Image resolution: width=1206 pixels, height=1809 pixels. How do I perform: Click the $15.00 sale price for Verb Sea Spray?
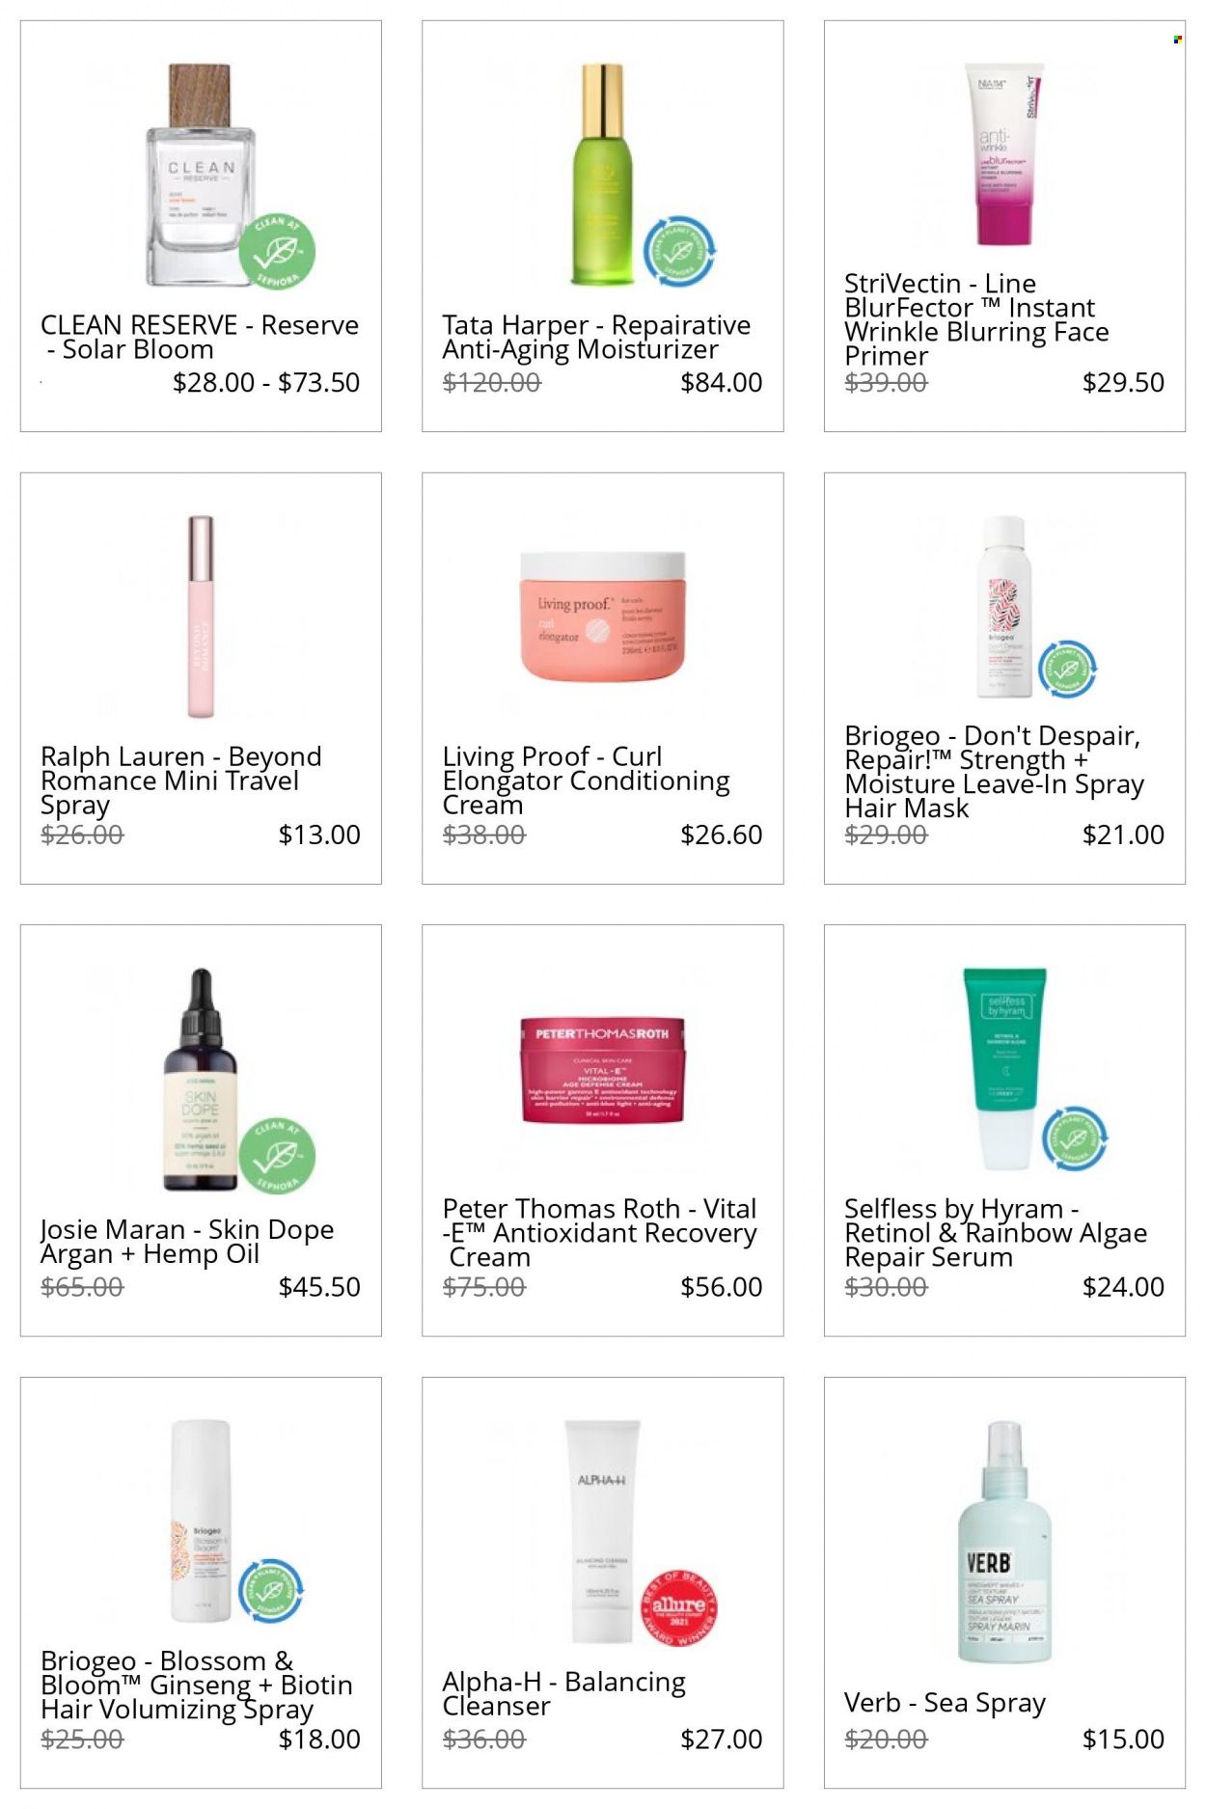coord(1123,1740)
